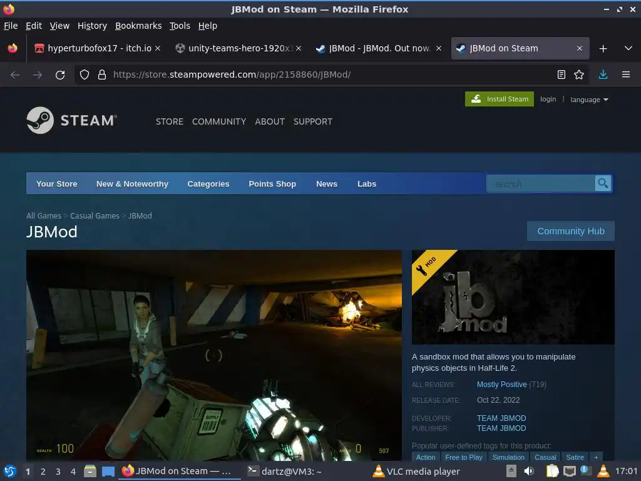Go back with the back arrow

(15, 75)
